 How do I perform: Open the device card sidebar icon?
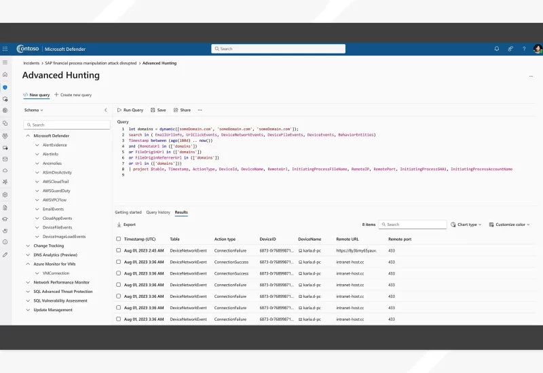(x=5, y=148)
